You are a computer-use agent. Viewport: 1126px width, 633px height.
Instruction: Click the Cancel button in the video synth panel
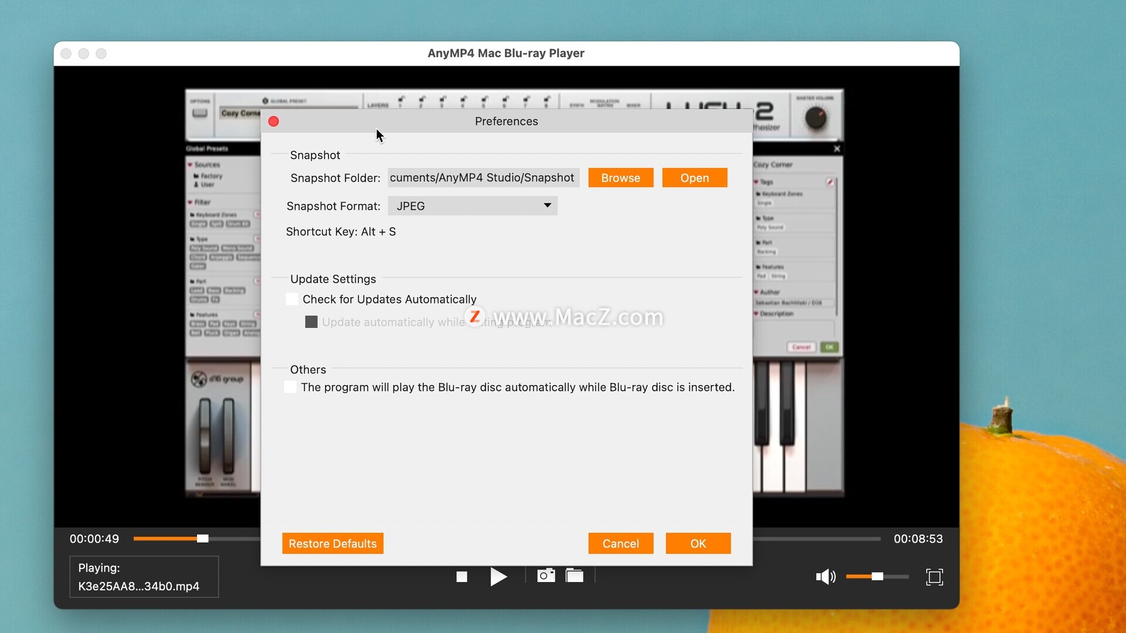[801, 347]
